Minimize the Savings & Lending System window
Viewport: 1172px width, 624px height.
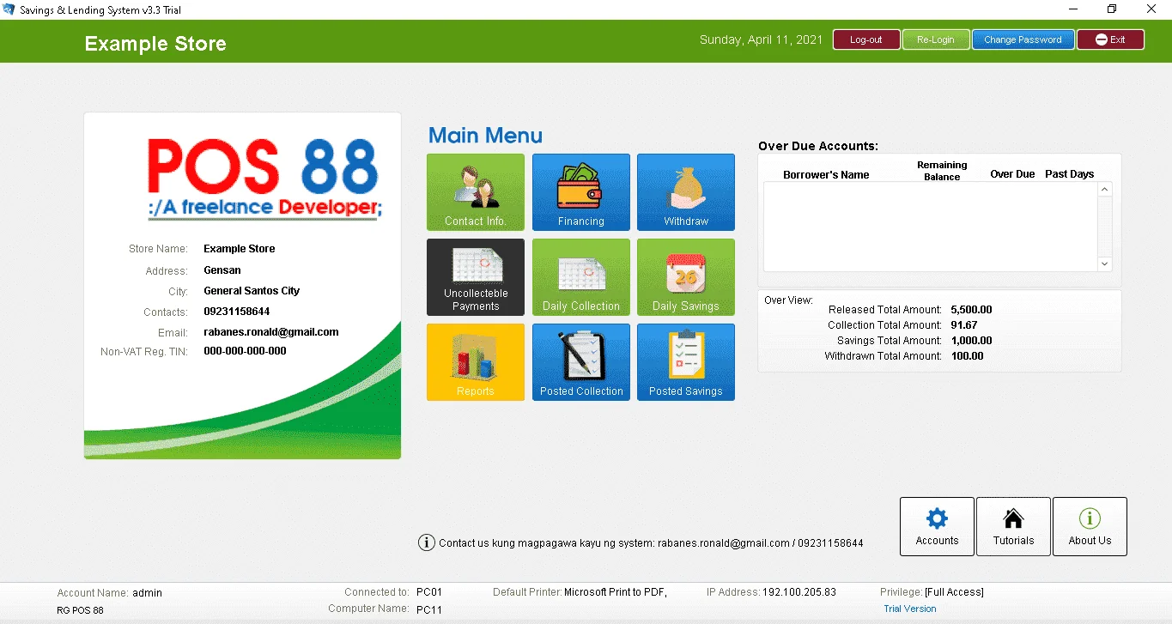[1073, 9]
